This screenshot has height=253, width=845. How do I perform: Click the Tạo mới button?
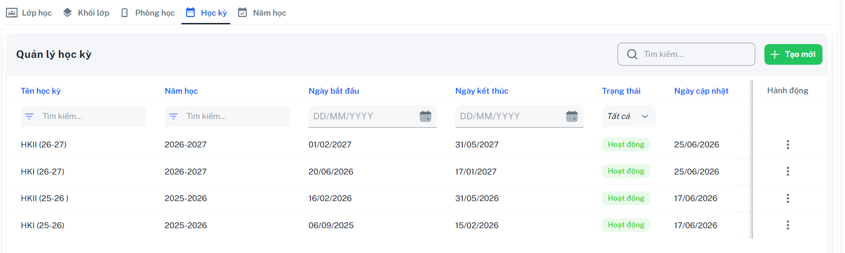(793, 54)
